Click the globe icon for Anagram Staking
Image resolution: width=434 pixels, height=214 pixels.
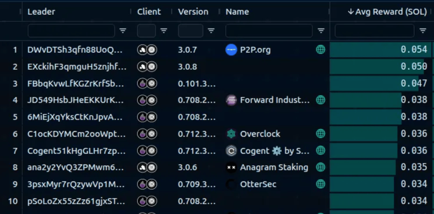click(x=321, y=167)
